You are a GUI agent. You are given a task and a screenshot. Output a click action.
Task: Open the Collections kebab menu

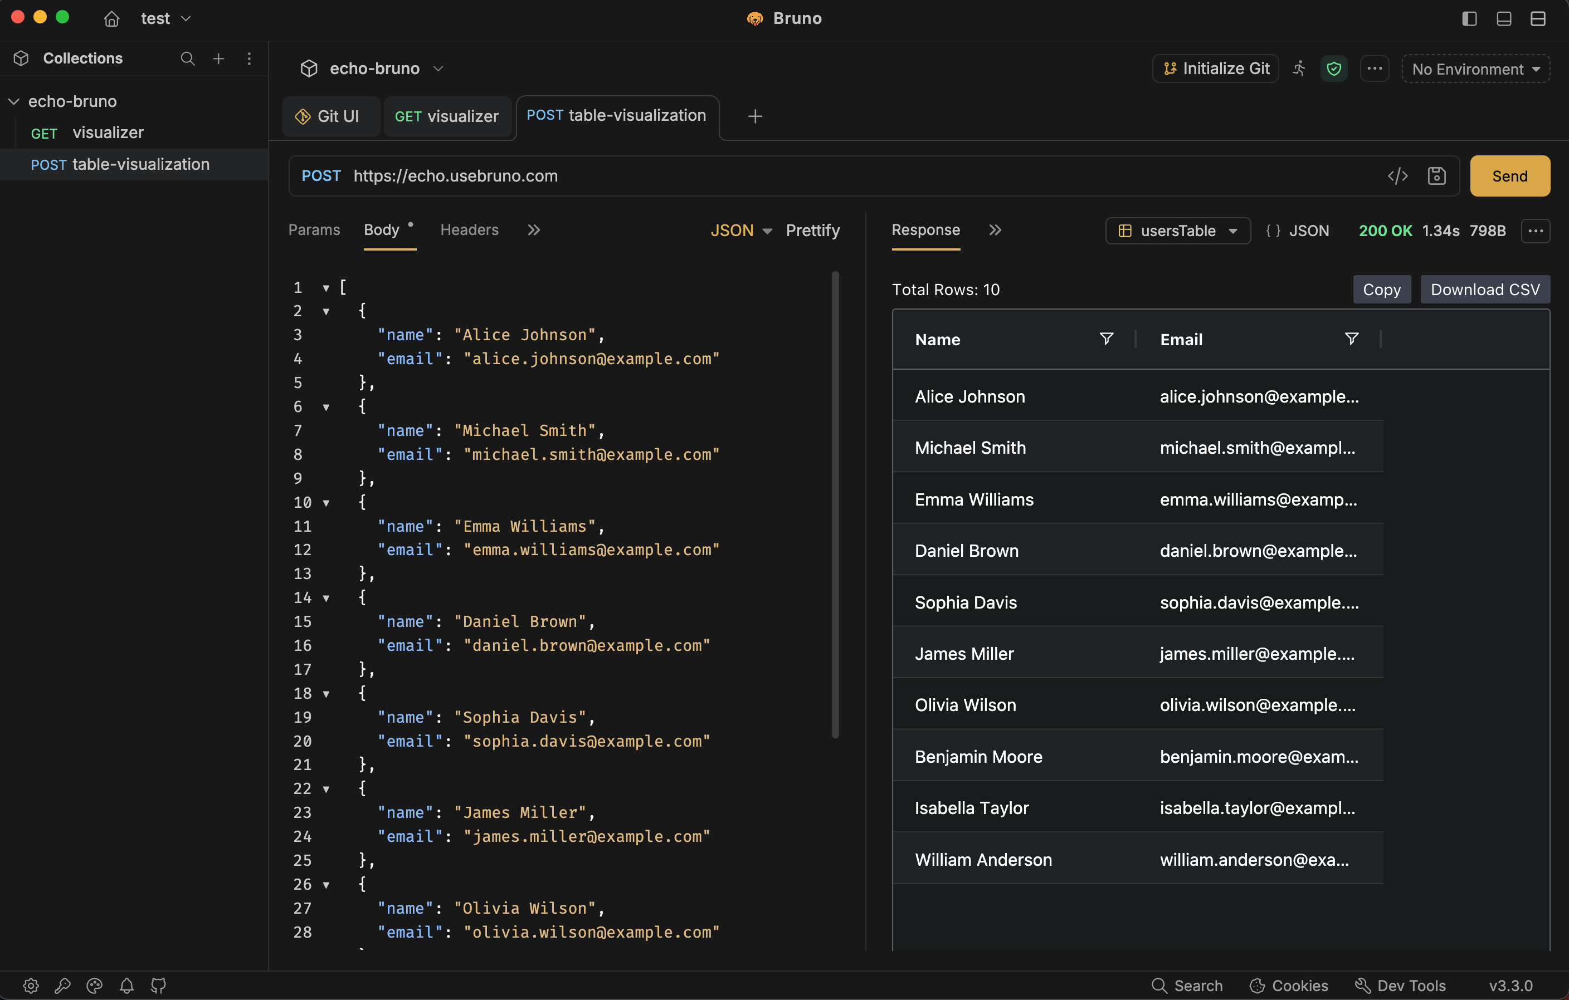pyautogui.click(x=250, y=58)
